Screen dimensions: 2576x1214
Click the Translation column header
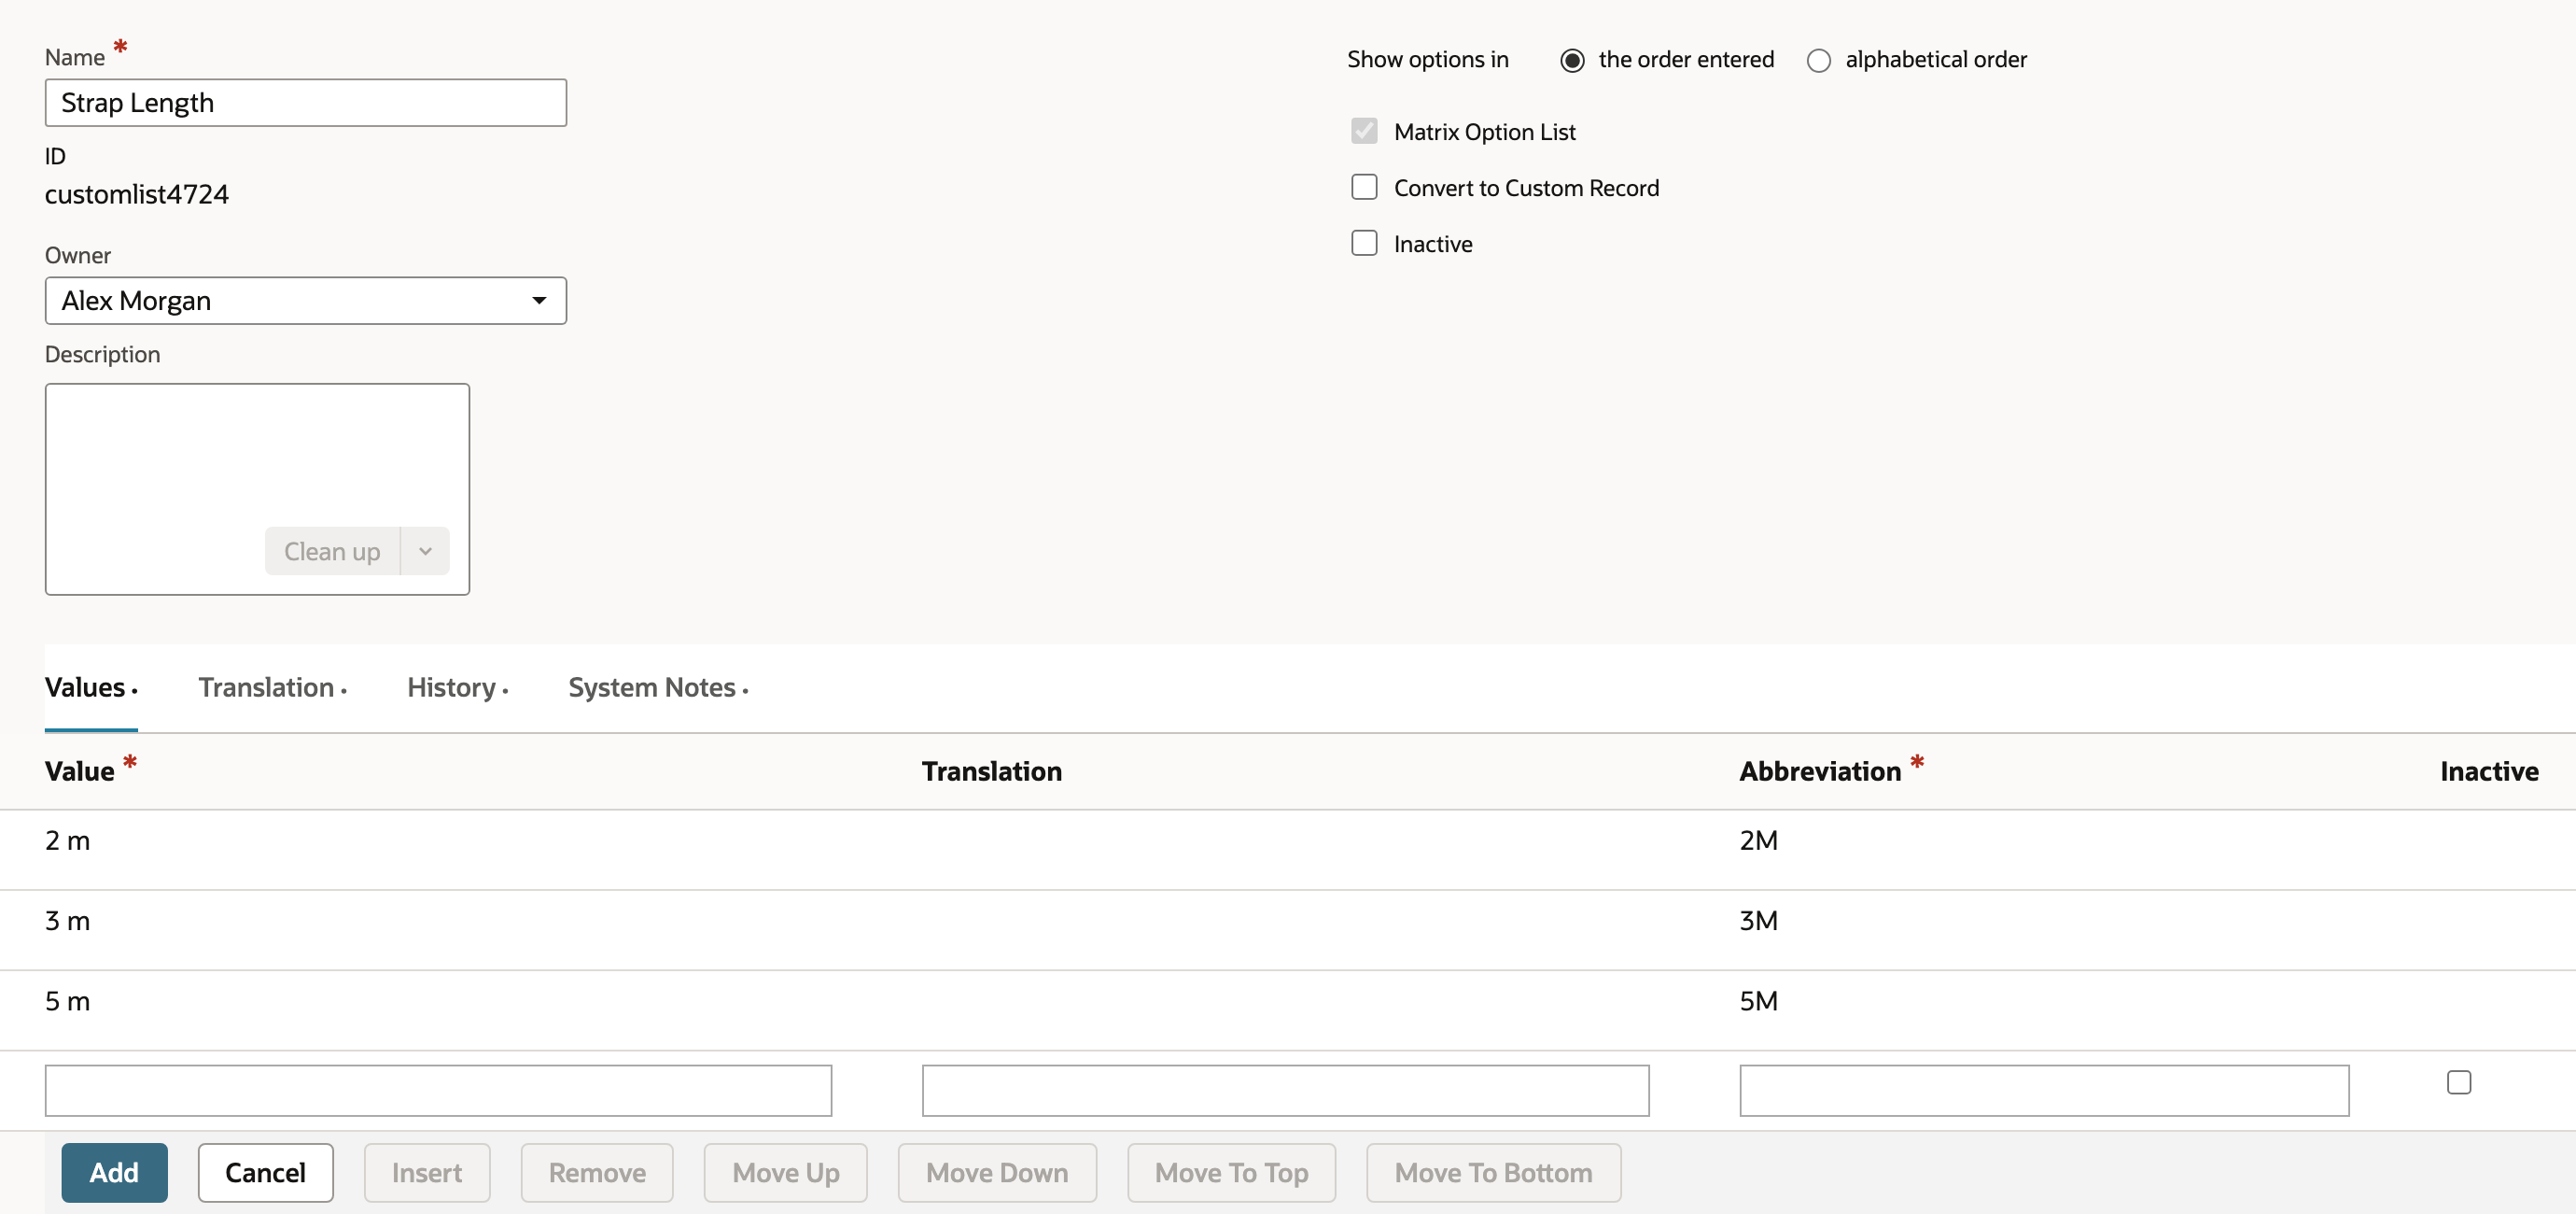click(991, 770)
